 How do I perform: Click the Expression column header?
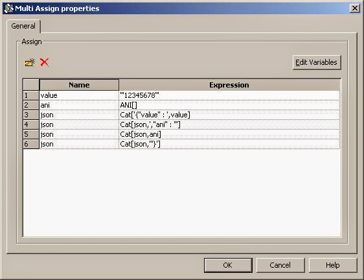coord(229,85)
